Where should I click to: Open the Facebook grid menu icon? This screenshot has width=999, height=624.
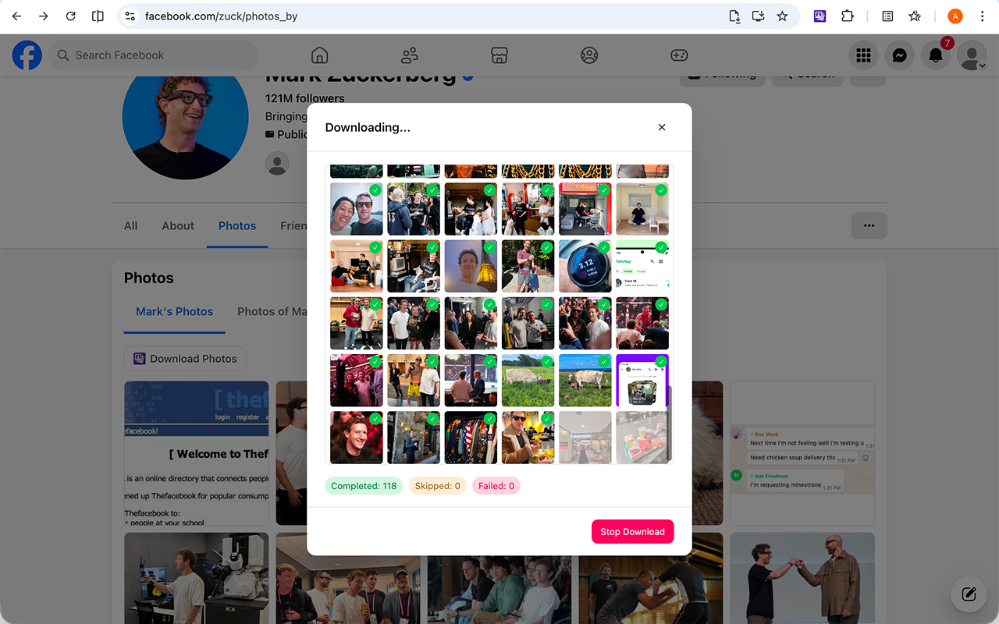click(x=863, y=55)
